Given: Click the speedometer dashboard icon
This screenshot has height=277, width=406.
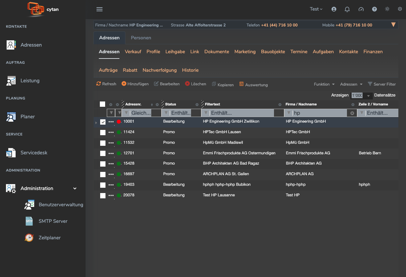Looking at the screenshot, I should coord(361,9).
